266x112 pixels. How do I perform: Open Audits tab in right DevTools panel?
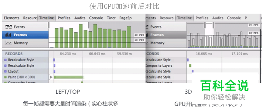click(218, 18)
